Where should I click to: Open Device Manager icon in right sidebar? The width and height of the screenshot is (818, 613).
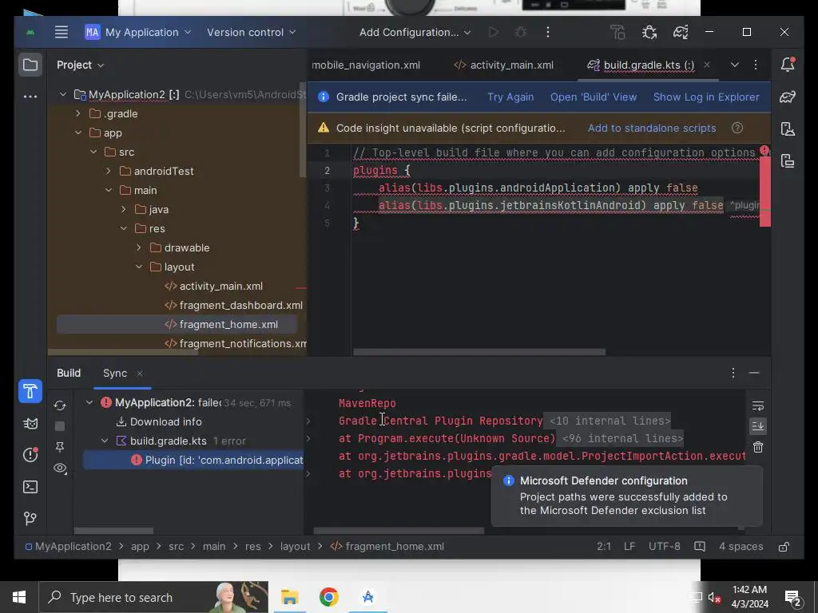pyautogui.click(x=788, y=129)
